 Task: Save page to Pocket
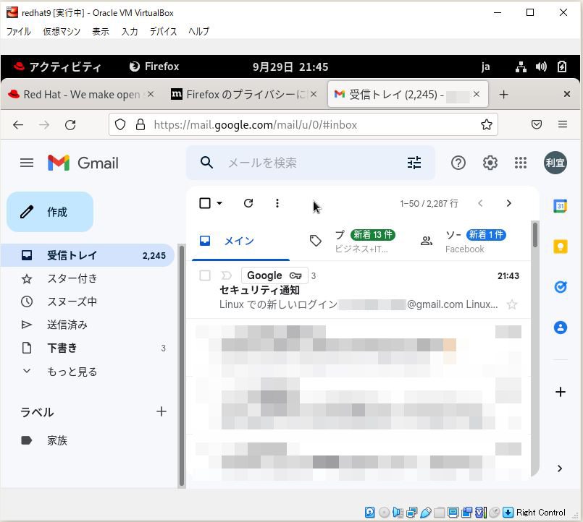536,124
